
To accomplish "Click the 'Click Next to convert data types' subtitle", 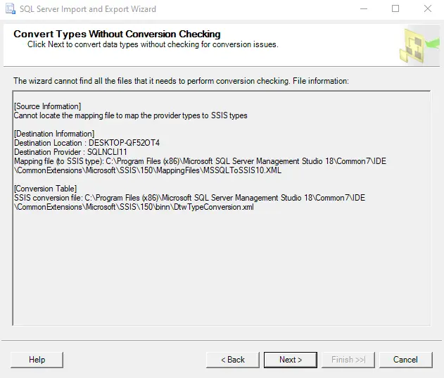I will tap(153, 44).
